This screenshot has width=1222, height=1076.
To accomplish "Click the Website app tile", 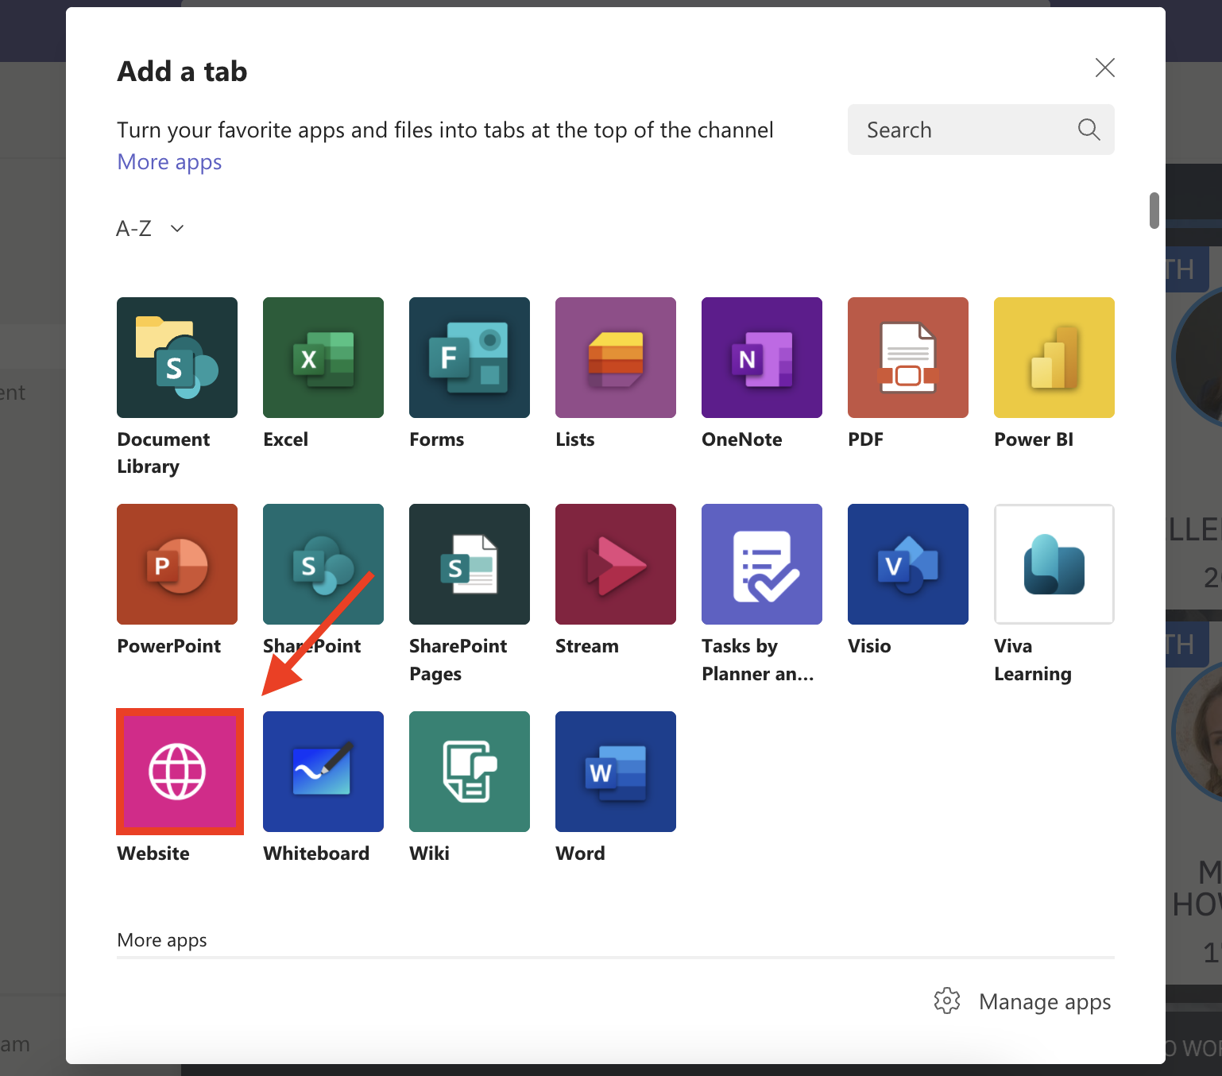I will coord(180,772).
